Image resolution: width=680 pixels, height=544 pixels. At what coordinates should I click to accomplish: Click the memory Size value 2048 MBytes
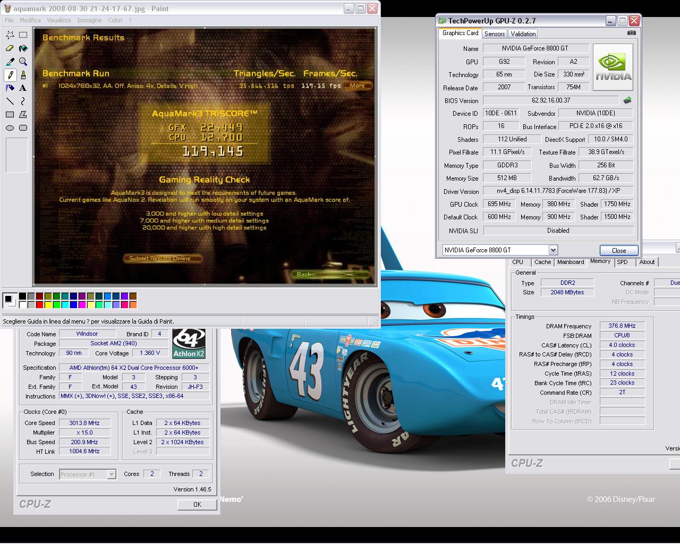click(x=567, y=292)
